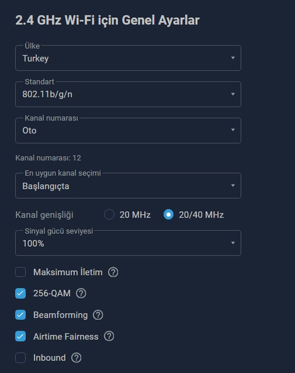Expand En uygun kanal seçimi dropdown

tap(128, 185)
